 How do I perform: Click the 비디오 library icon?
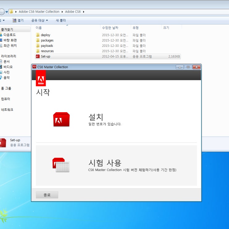[1, 67]
